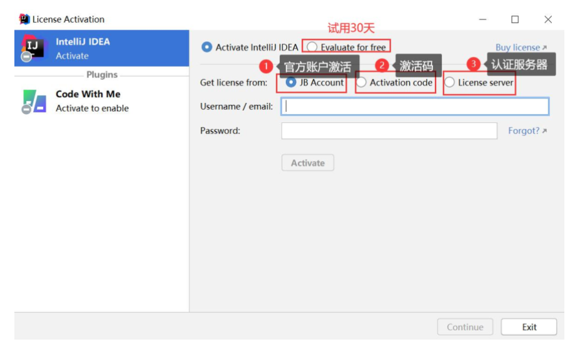Click the Code With Me plugin icon

click(x=34, y=101)
